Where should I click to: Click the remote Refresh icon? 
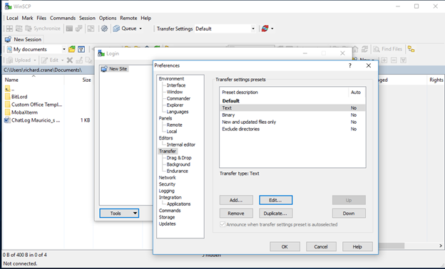[x=364, y=49]
